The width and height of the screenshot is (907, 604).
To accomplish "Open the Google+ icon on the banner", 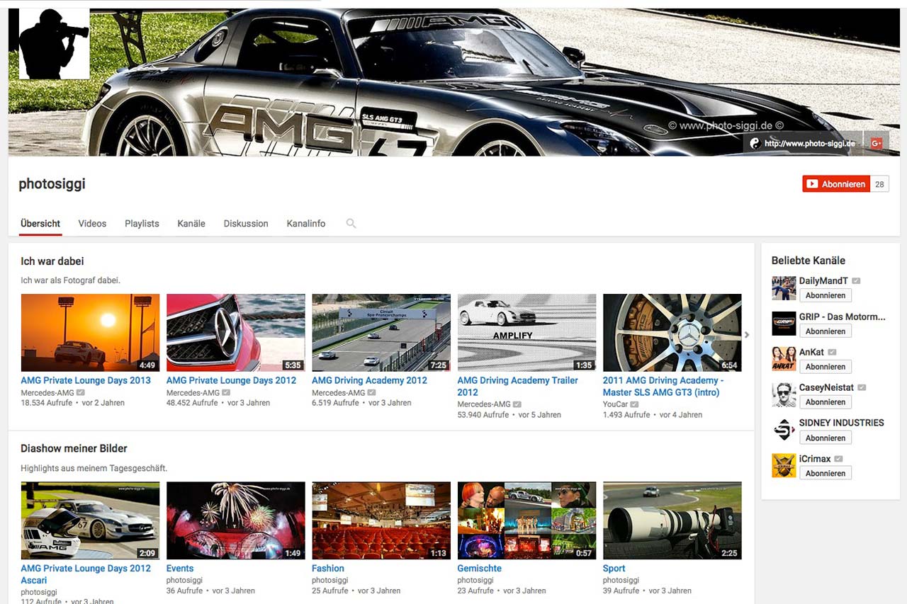I will [x=877, y=143].
